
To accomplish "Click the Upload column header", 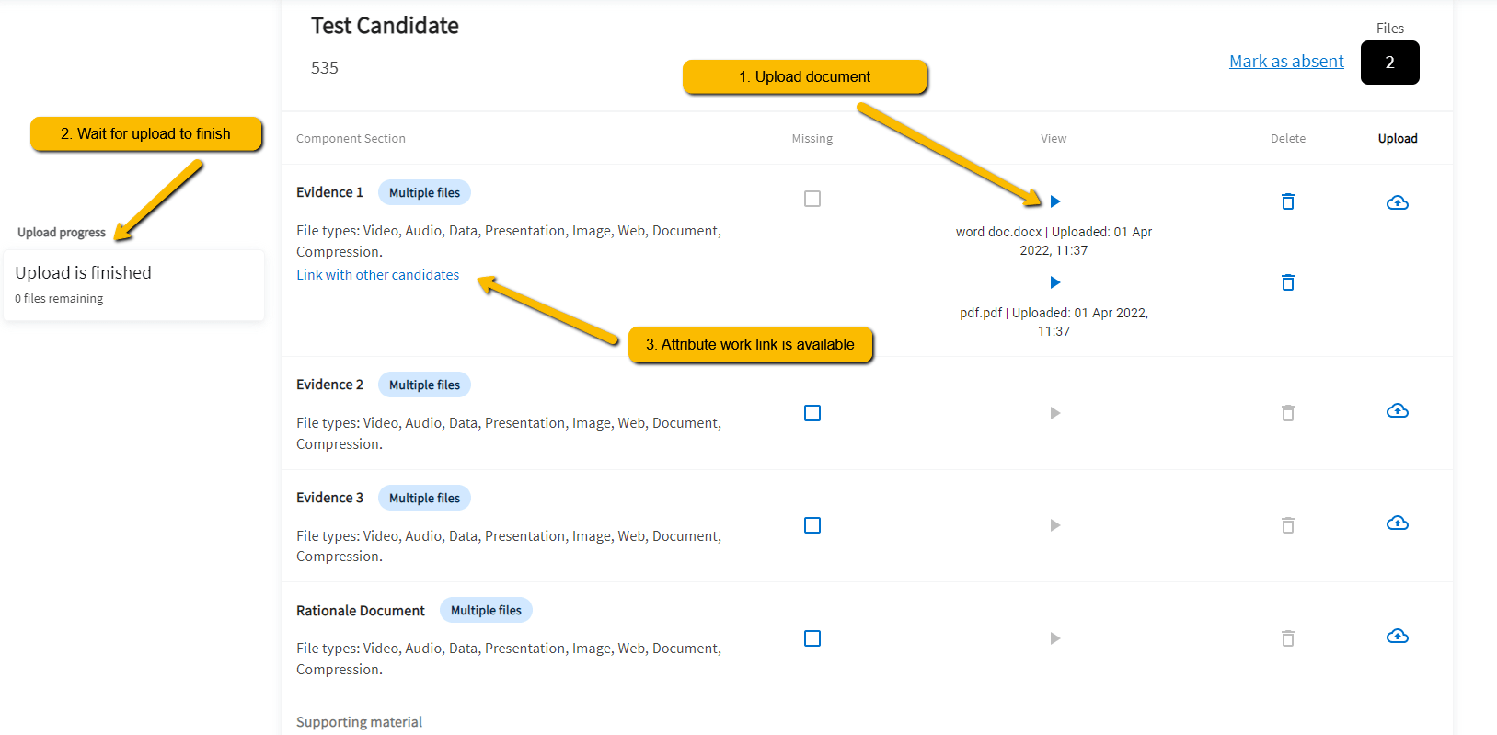I will pos(1397,139).
